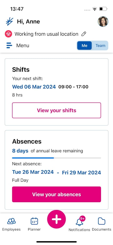The image size is (113, 245).
Task: Open the Documents folder icon
Action: [x=102, y=221]
